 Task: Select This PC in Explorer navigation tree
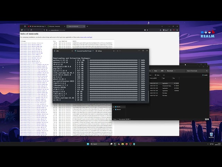tap(118, 107)
